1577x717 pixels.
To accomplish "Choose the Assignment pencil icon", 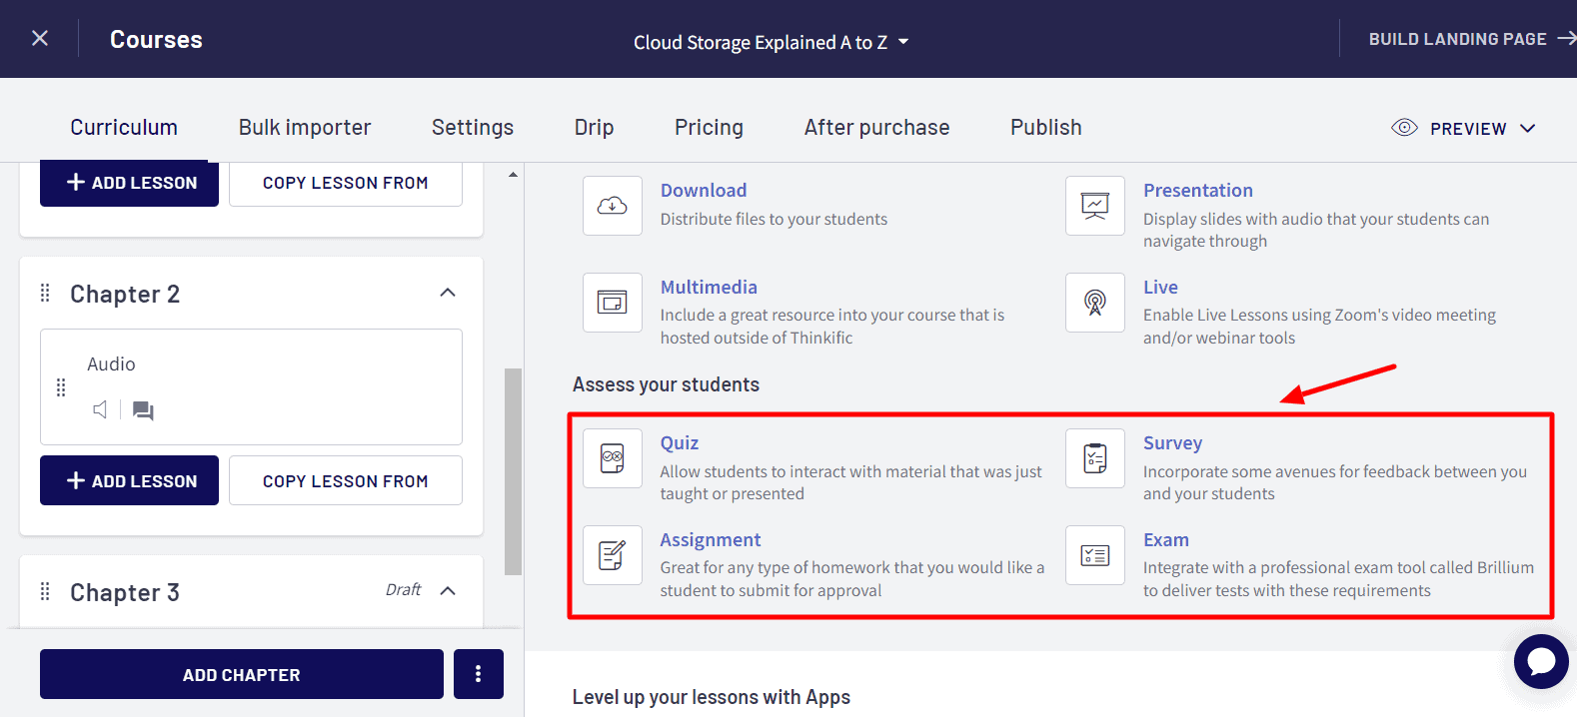I will click(612, 555).
